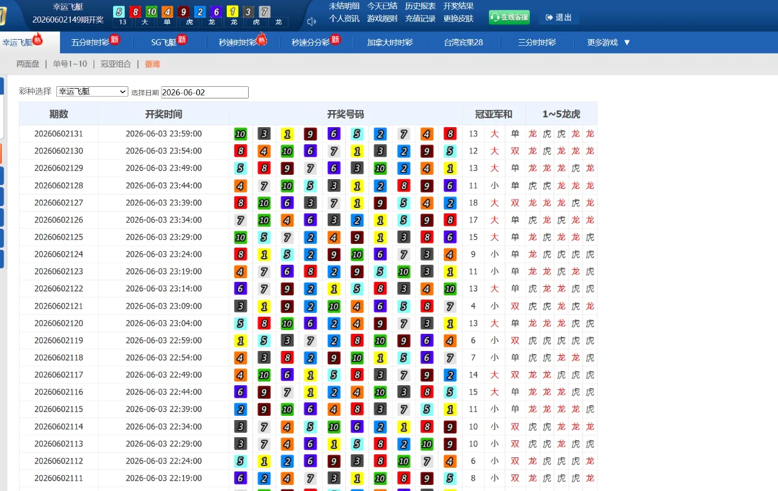Click the number 5 ball in row 20260602129
778x491 pixels.
click(240, 168)
